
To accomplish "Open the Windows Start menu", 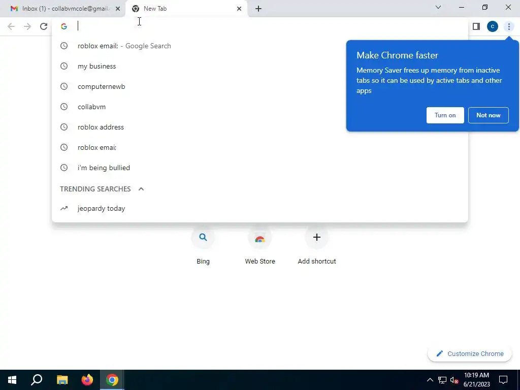I will (12, 380).
